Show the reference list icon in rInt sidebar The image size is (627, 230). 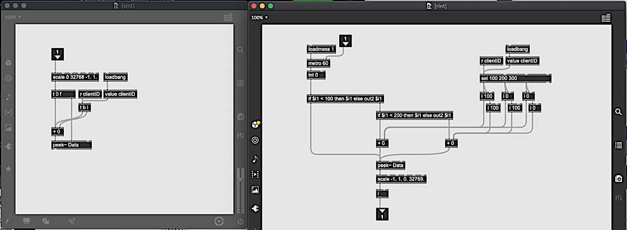618,144
